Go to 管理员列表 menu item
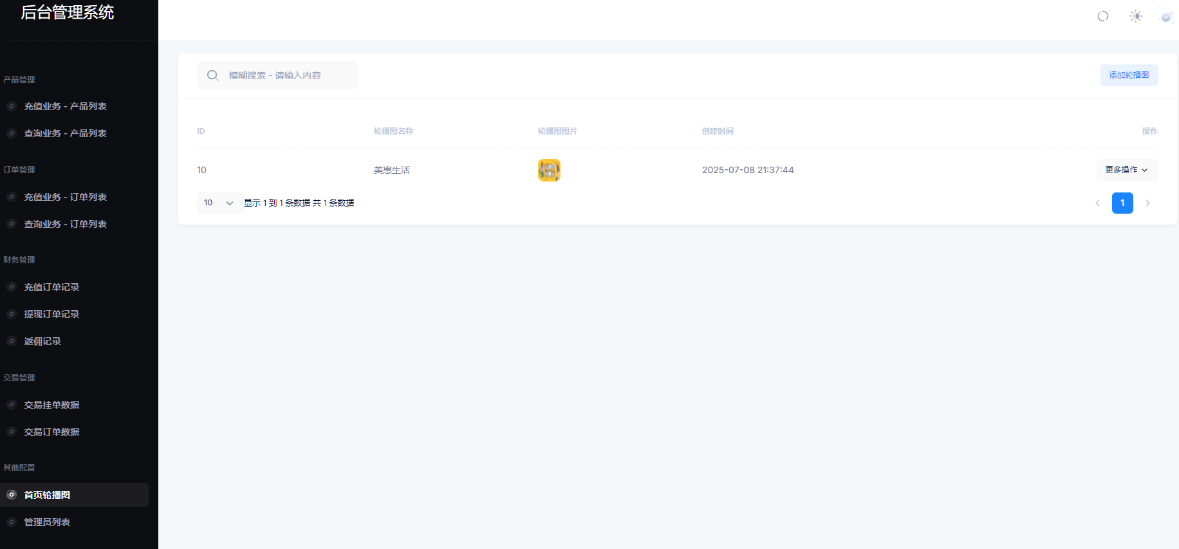Viewport: 1179px width, 549px height. (x=47, y=522)
